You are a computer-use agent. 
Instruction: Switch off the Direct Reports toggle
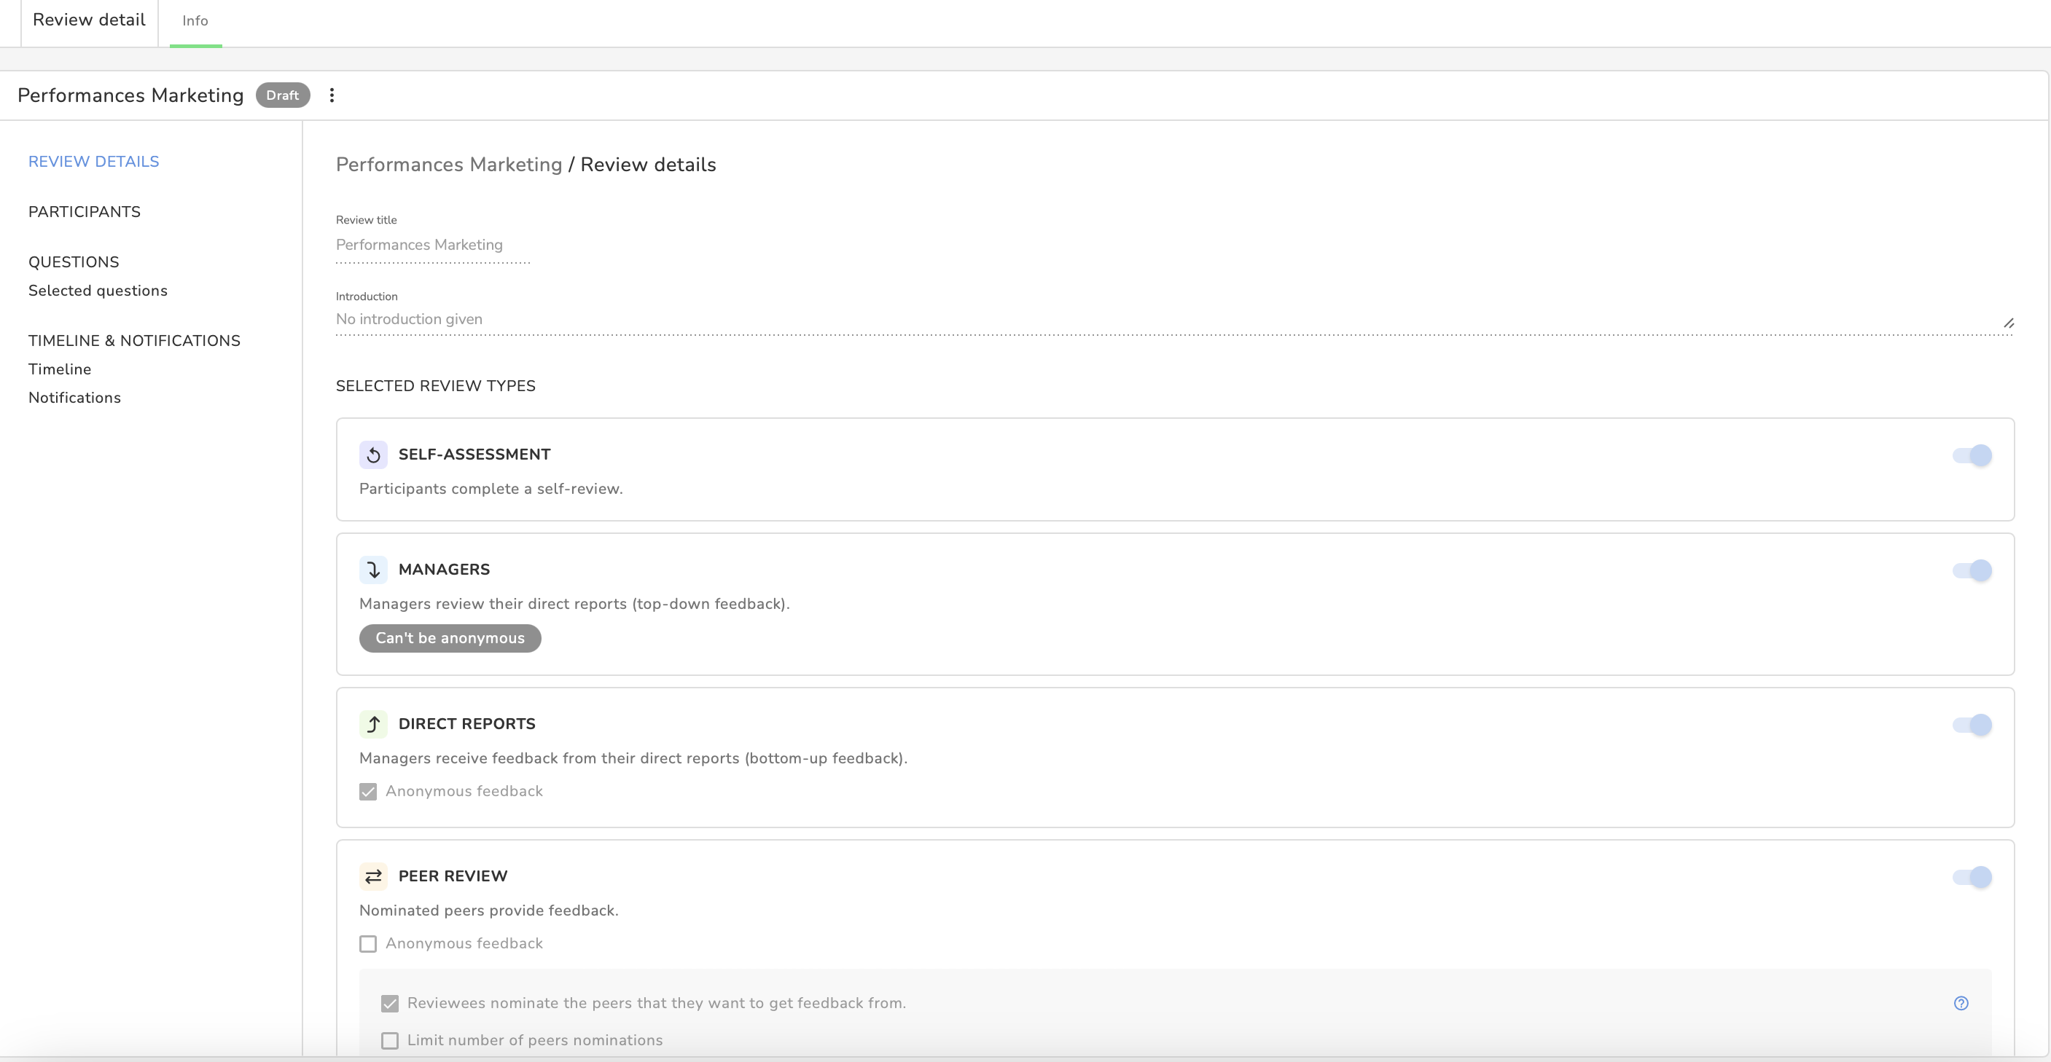(x=1972, y=725)
